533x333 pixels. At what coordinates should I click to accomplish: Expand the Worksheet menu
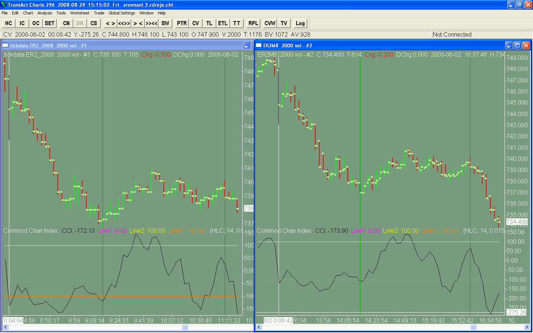point(80,13)
